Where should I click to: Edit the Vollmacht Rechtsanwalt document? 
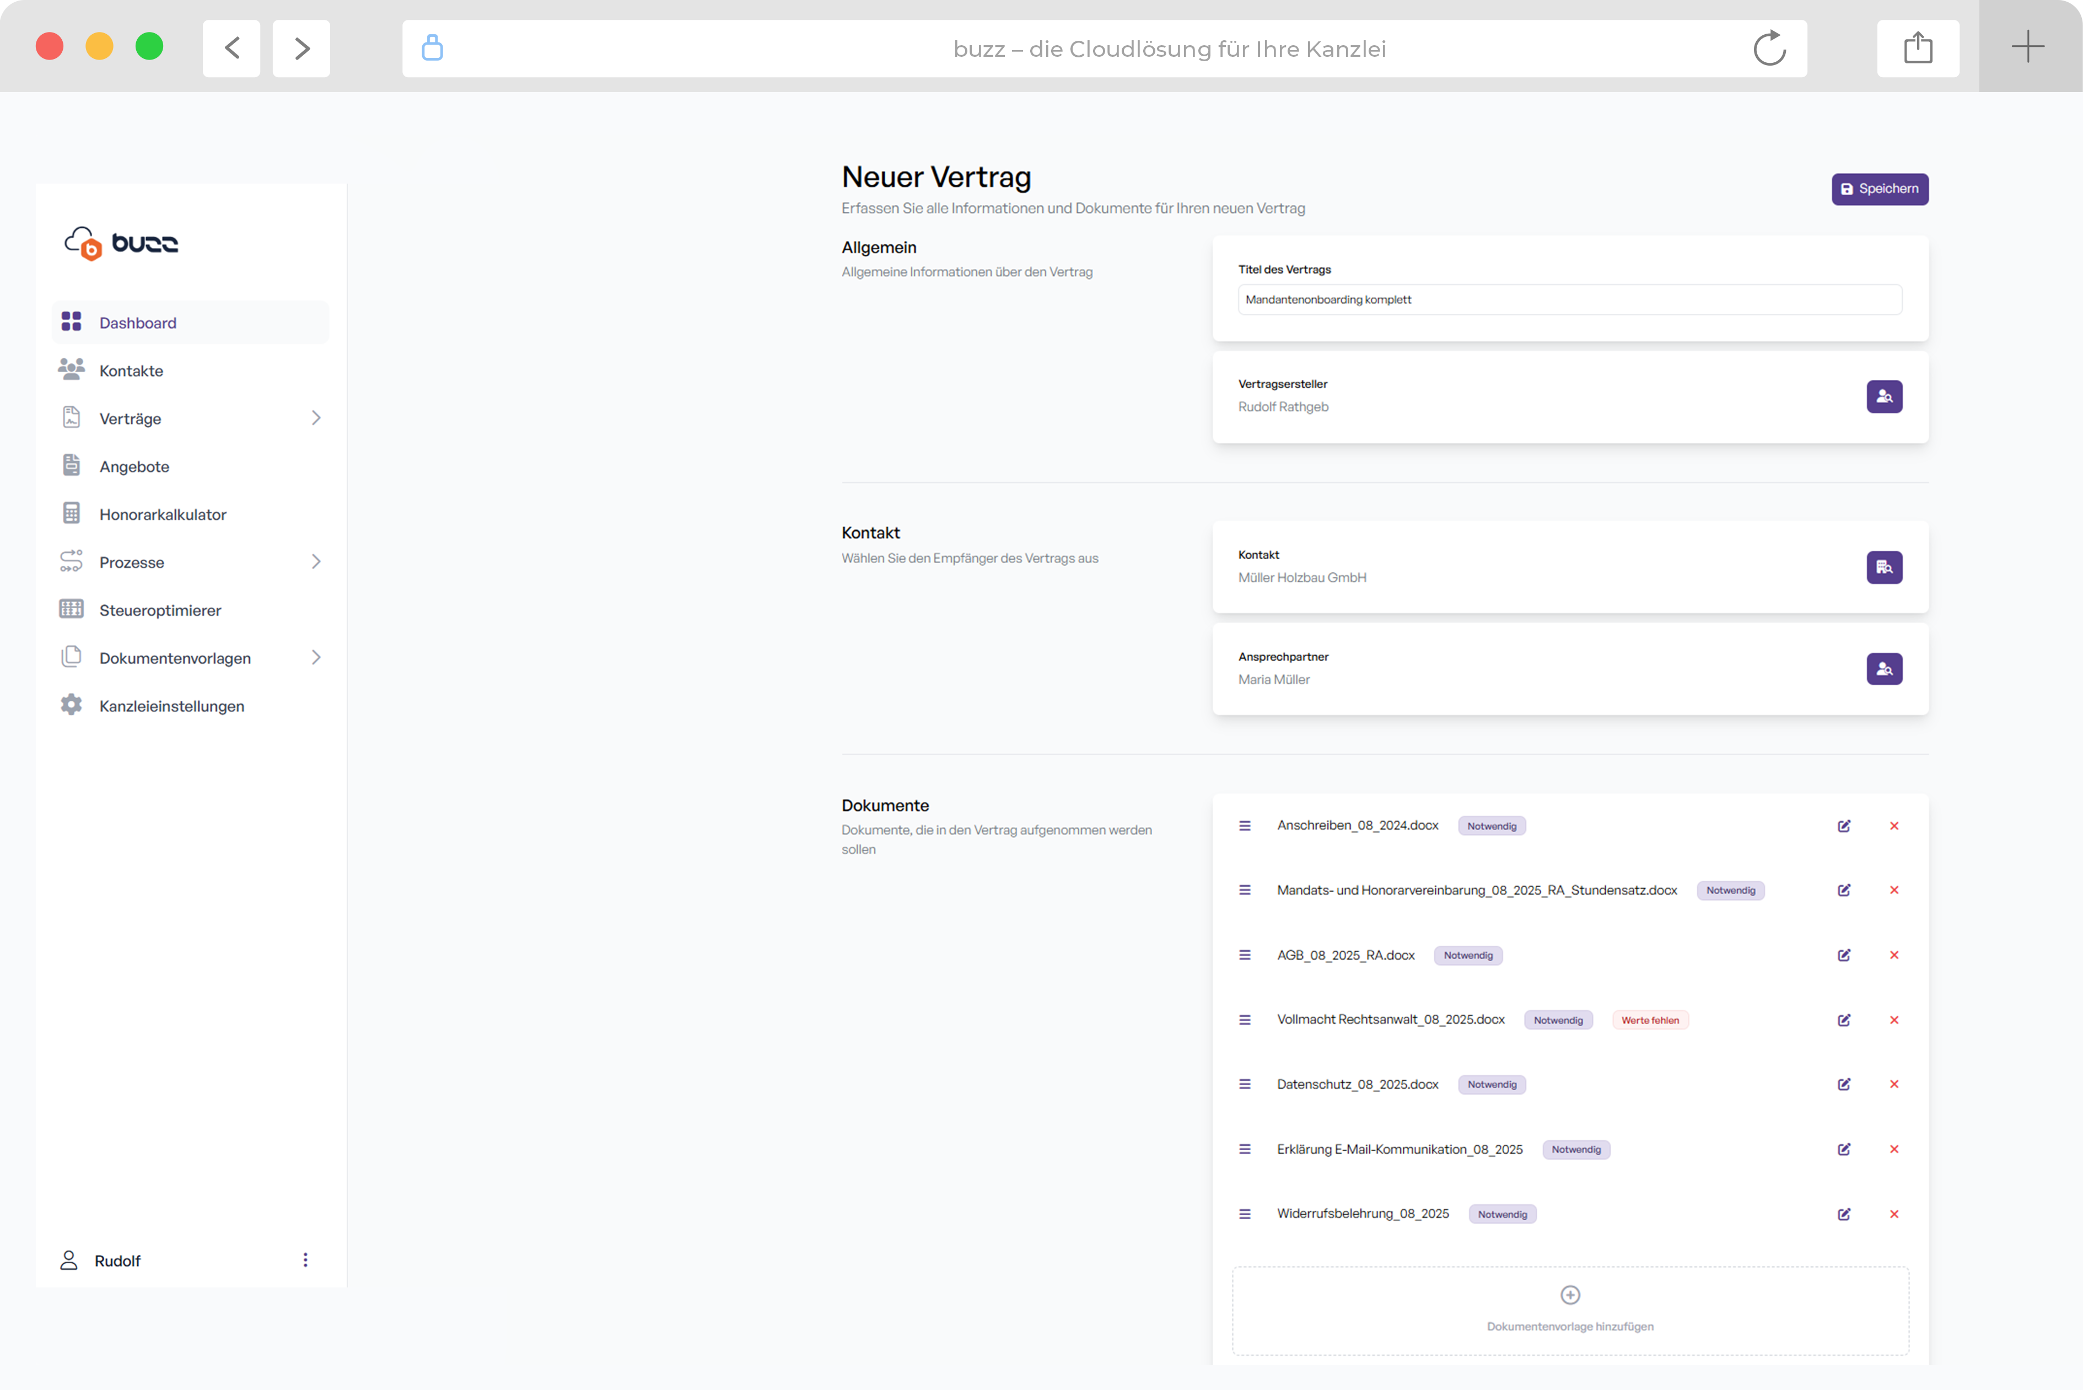pyautogui.click(x=1844, y=1021)
